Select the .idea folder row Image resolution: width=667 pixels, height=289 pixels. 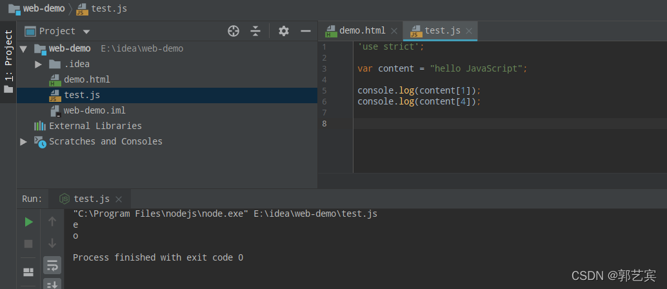[x=166, y=65]
